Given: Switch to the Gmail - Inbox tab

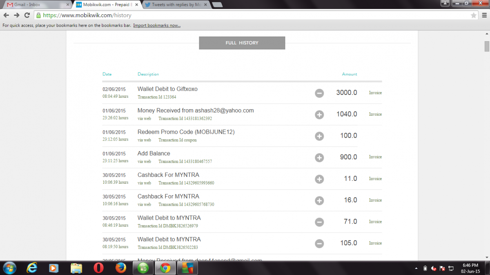Looking at the screenshot, I should click(36, 5).
